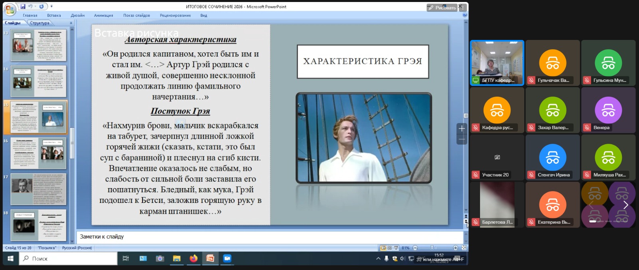The width and height of the screenshot is (639, 270).
Task: Expand the Customize Quick Access Toolbar dropdown
Action: [52, 6]
